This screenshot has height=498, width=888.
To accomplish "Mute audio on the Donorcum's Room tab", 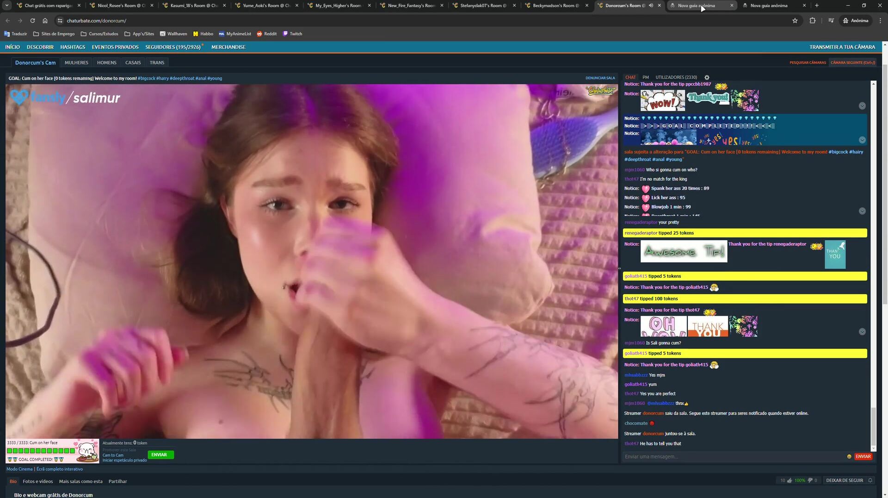I will (x=651, y=6).
